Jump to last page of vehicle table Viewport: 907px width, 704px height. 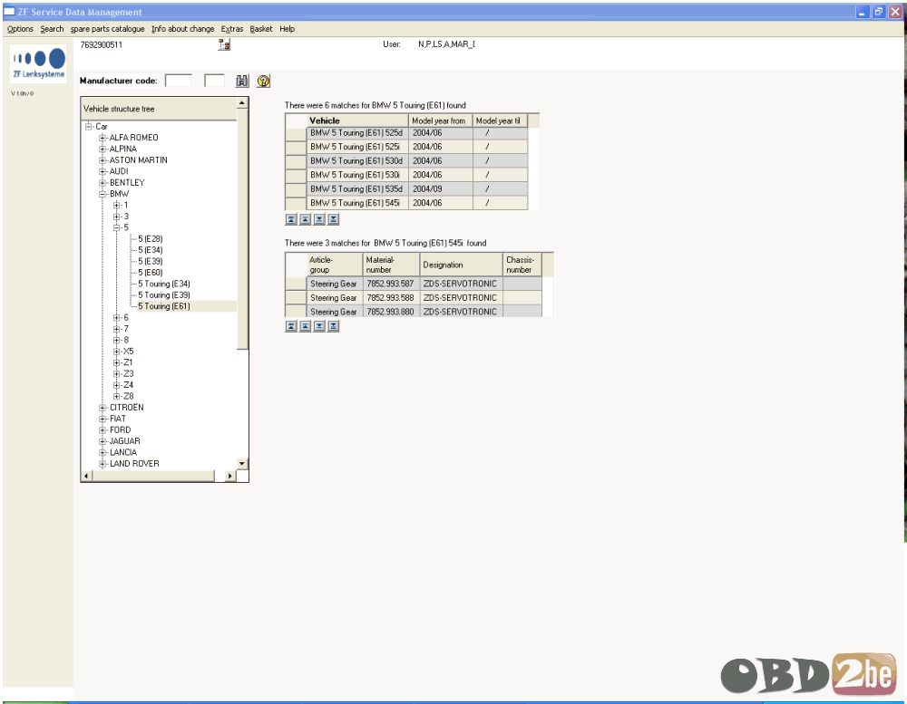(333, 219)
